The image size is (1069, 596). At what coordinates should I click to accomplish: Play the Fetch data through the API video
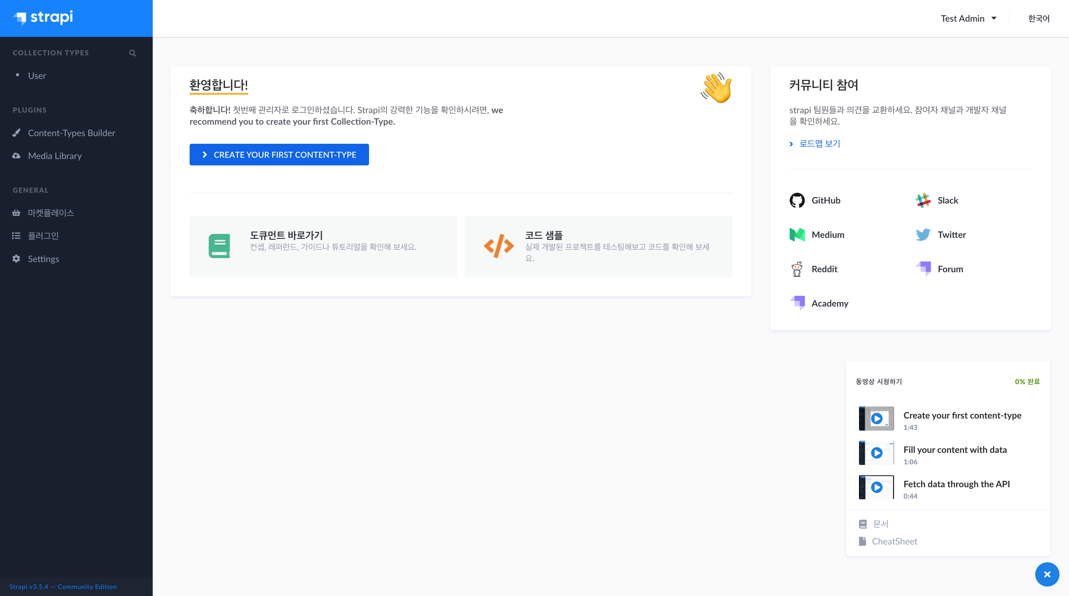point(877,487)
